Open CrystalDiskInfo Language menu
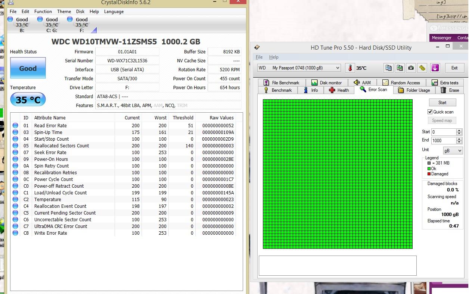The width and height of the screenshot is (469, 294). tap(114, 12)
